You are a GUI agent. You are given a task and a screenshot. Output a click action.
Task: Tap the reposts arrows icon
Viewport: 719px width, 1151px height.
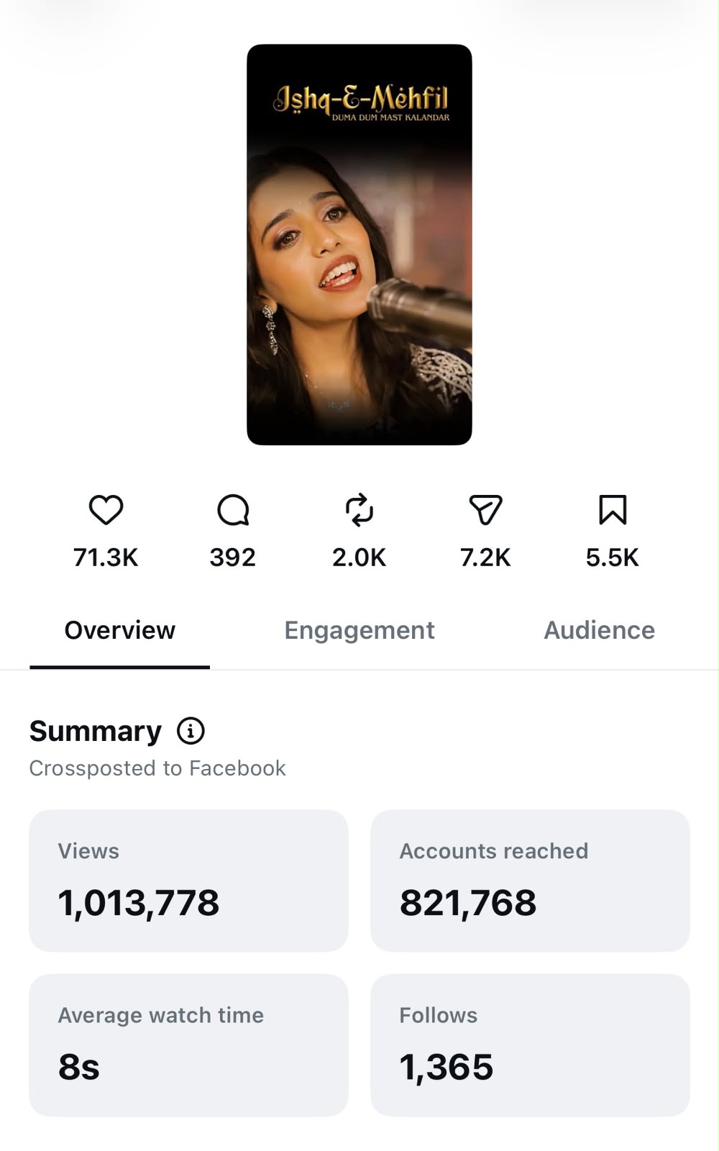coord(359,509)
